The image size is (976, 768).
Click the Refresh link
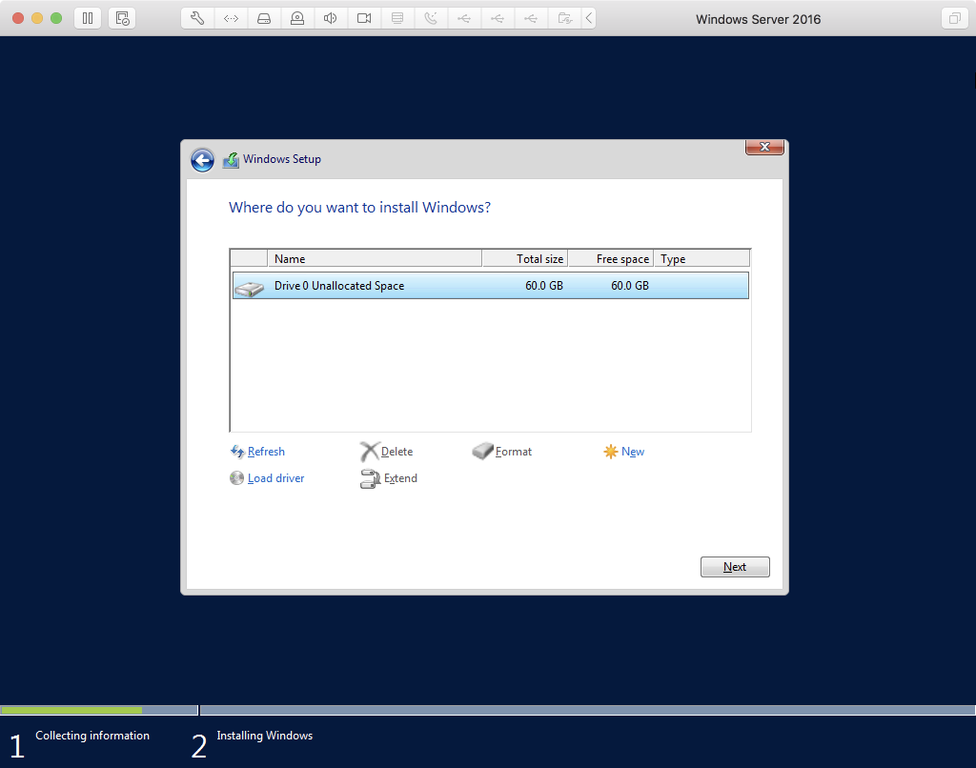tap(266, 452)
